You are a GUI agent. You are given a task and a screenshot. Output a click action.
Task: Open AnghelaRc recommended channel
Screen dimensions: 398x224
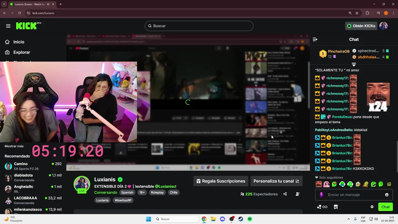[x=33, y=189]
